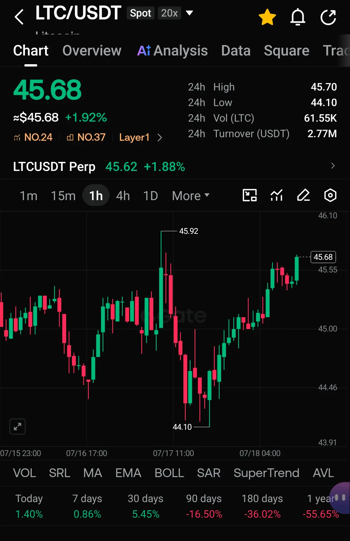This screenshot has width=350, height=541.
Task: Toggle the EMA indicator
Action: click(x=128, y=473)
